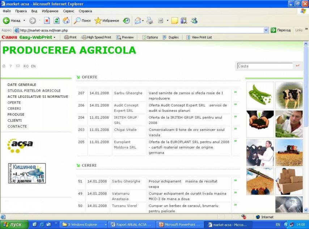The image size is (309, 229).
Task: Open the Easy-WebPrint dropdown arrow
Action: coord(55,37)
